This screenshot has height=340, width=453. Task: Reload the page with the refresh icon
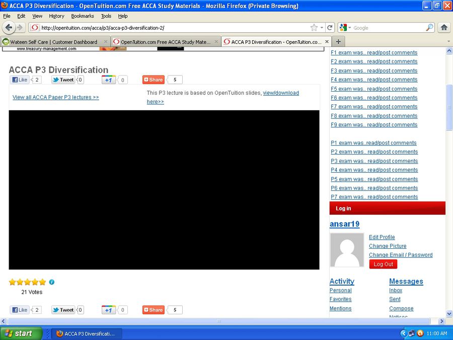tap(330, 28)
